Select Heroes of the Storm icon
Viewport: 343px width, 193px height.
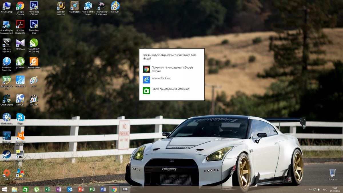[x=88, y=6]
